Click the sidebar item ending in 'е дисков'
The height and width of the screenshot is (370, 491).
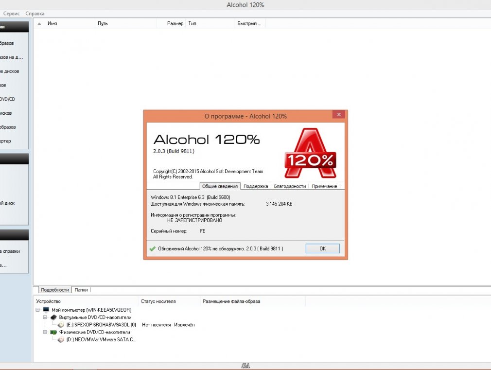(9, 71)
